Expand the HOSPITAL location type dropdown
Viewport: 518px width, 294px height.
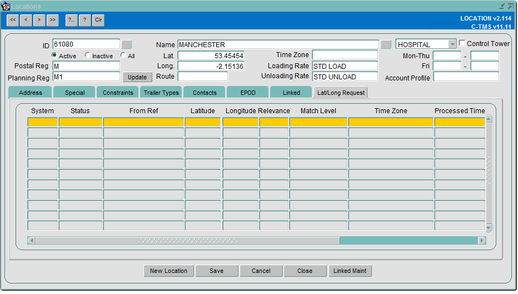(452, 44)
